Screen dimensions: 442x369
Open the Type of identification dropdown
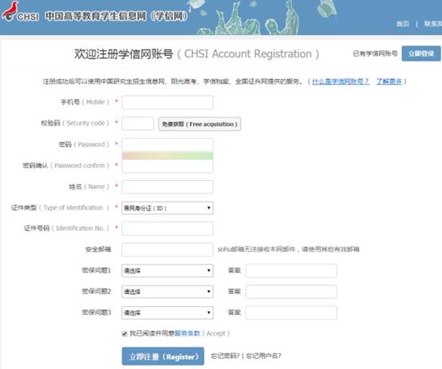(168, 208)
